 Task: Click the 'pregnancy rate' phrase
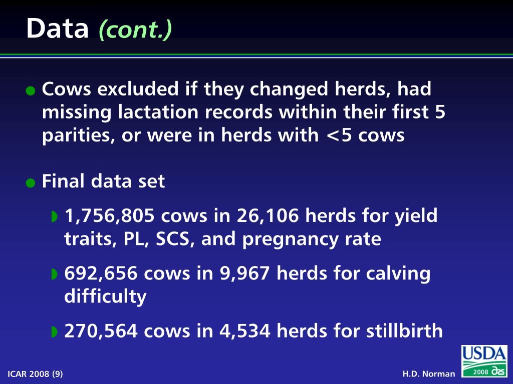click(312, 239)
